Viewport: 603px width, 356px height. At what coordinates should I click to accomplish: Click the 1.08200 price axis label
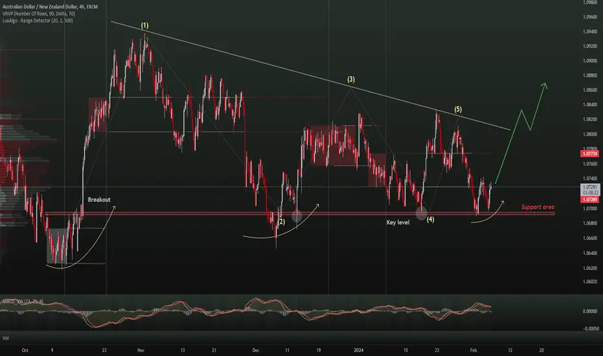[589, 119]
